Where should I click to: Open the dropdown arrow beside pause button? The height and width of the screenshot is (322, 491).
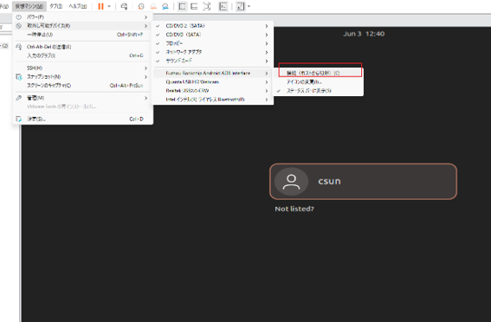coord(109,6)
